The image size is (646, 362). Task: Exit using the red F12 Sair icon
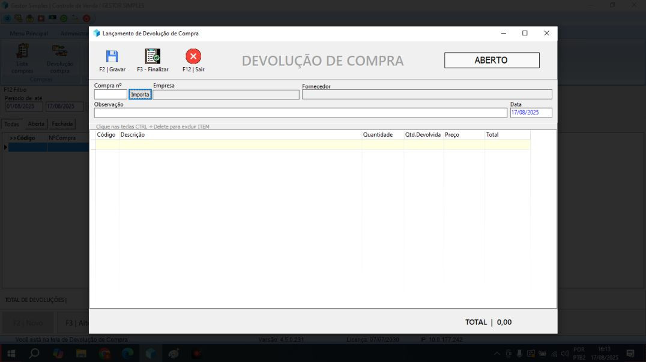(193, 59)
